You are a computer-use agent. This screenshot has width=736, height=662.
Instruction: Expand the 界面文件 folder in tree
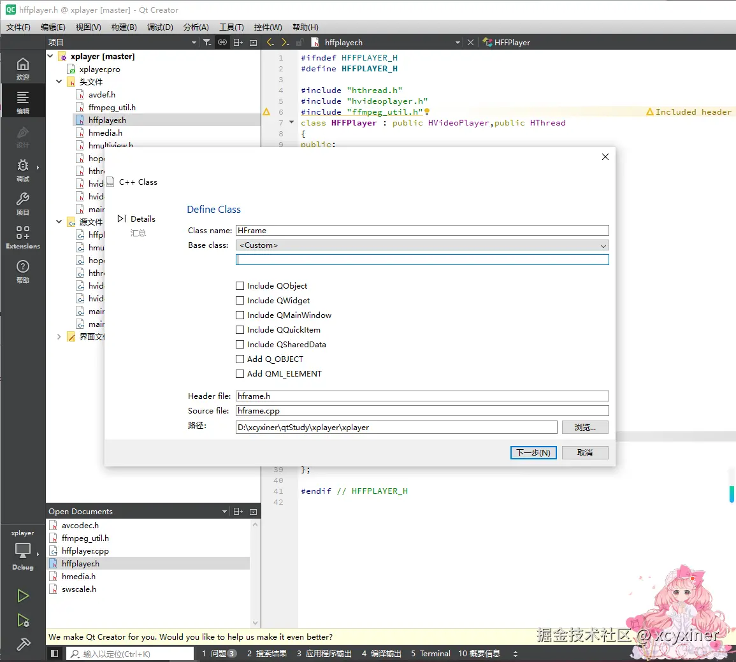[59, 336]
